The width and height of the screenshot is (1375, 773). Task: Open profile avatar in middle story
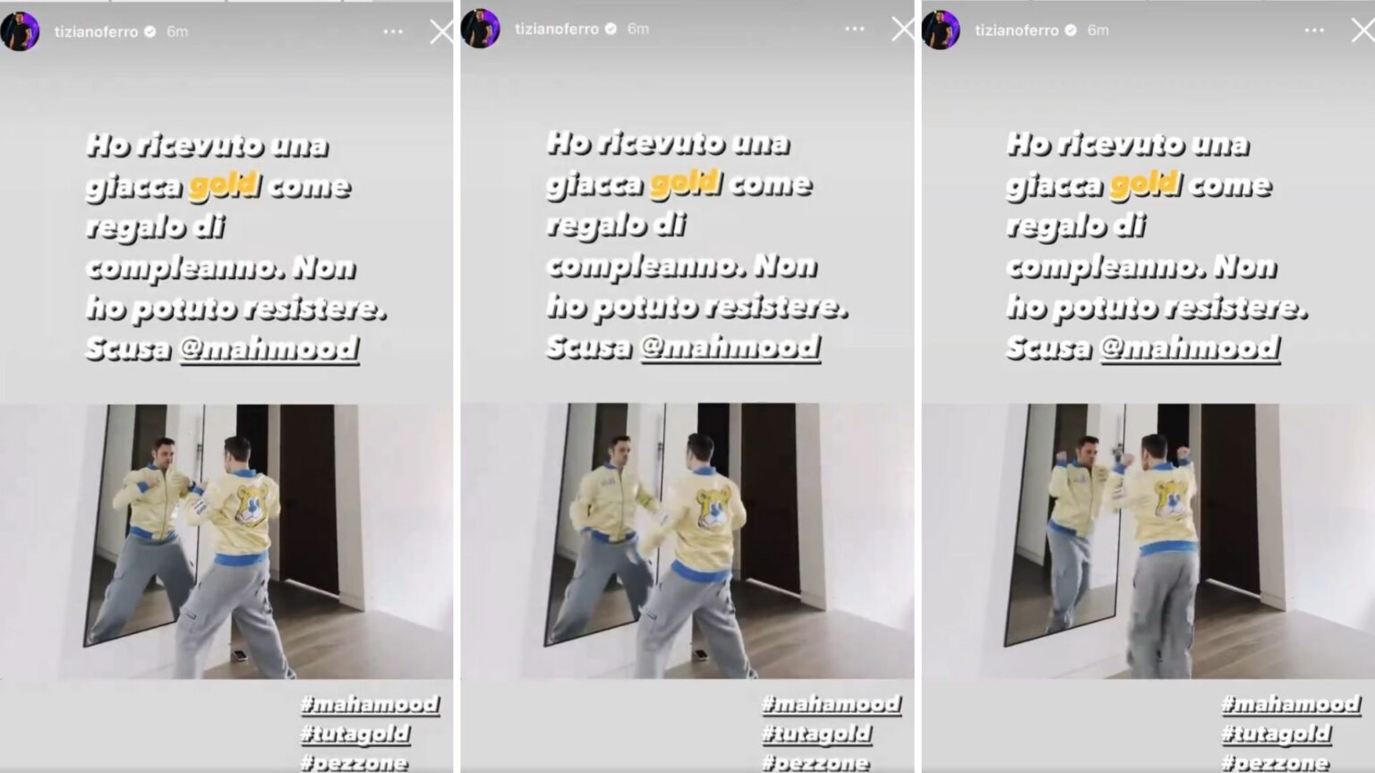tap(480, 29)
